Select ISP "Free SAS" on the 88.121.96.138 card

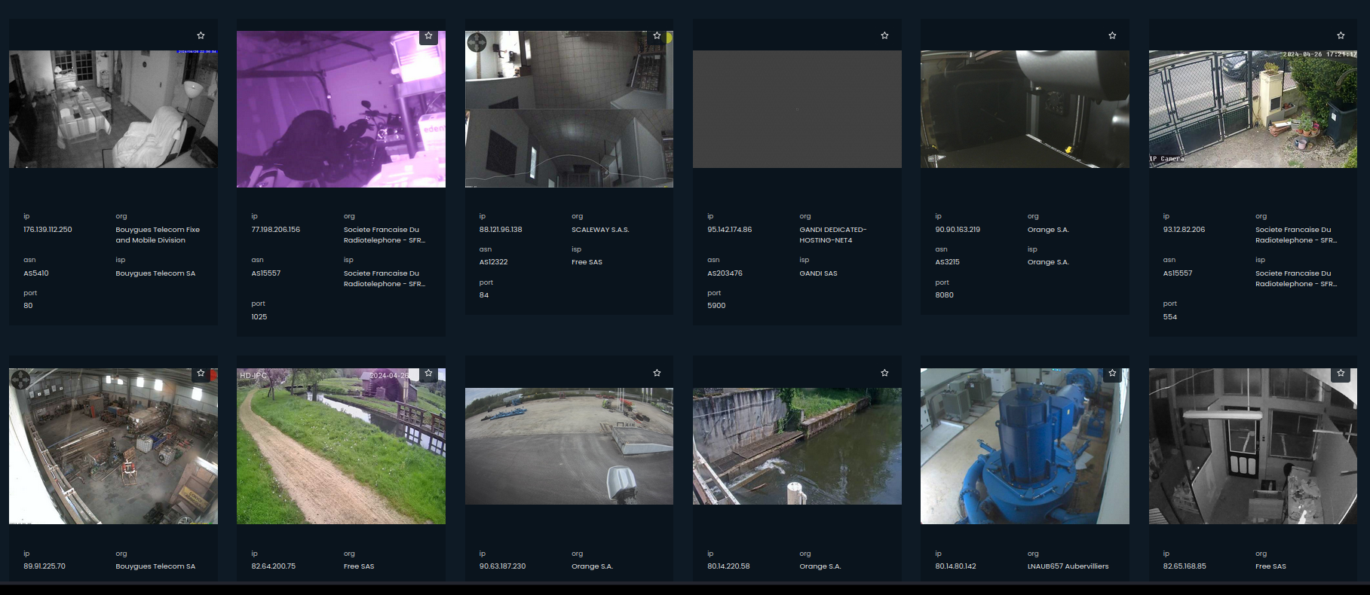(x=587, y=262)
